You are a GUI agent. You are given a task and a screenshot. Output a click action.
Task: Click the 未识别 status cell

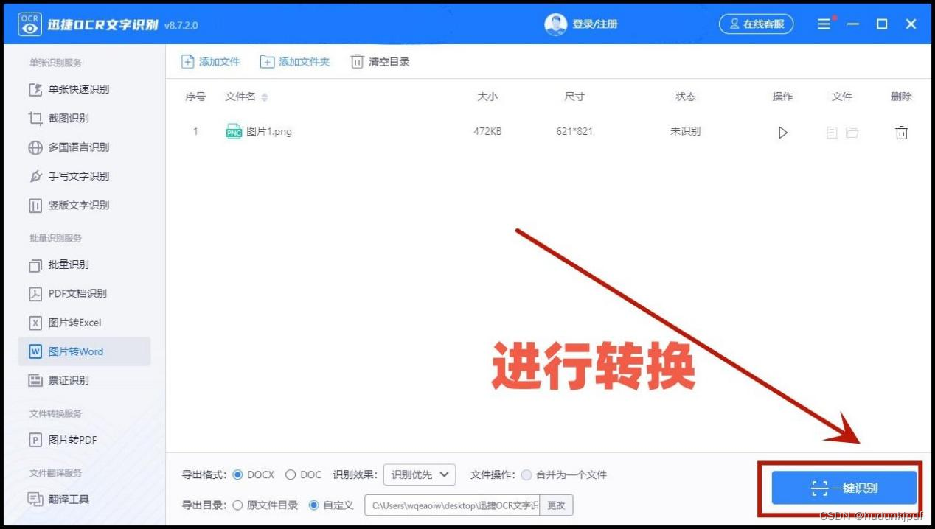(685, 132)
